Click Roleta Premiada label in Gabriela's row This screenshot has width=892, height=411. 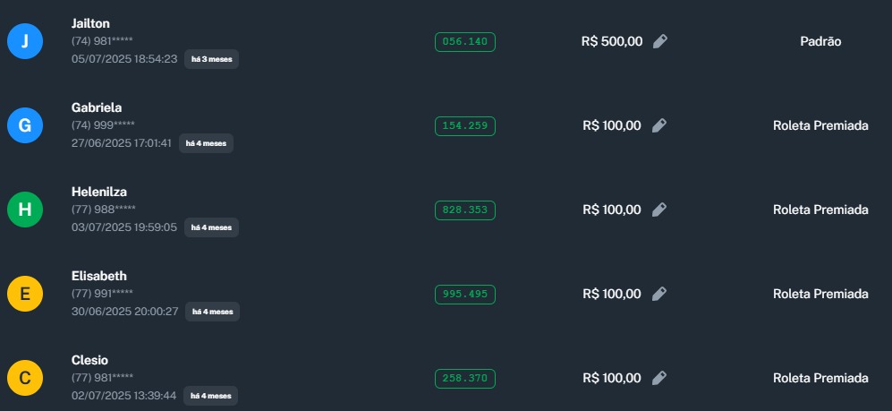tap(820, 125)
